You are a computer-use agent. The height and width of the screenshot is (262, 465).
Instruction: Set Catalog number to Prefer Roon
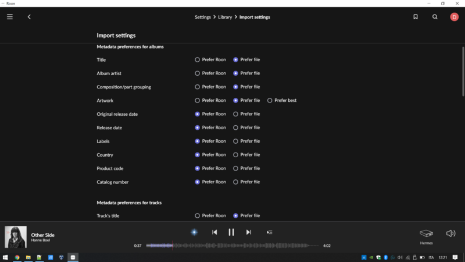coord(210,182)
